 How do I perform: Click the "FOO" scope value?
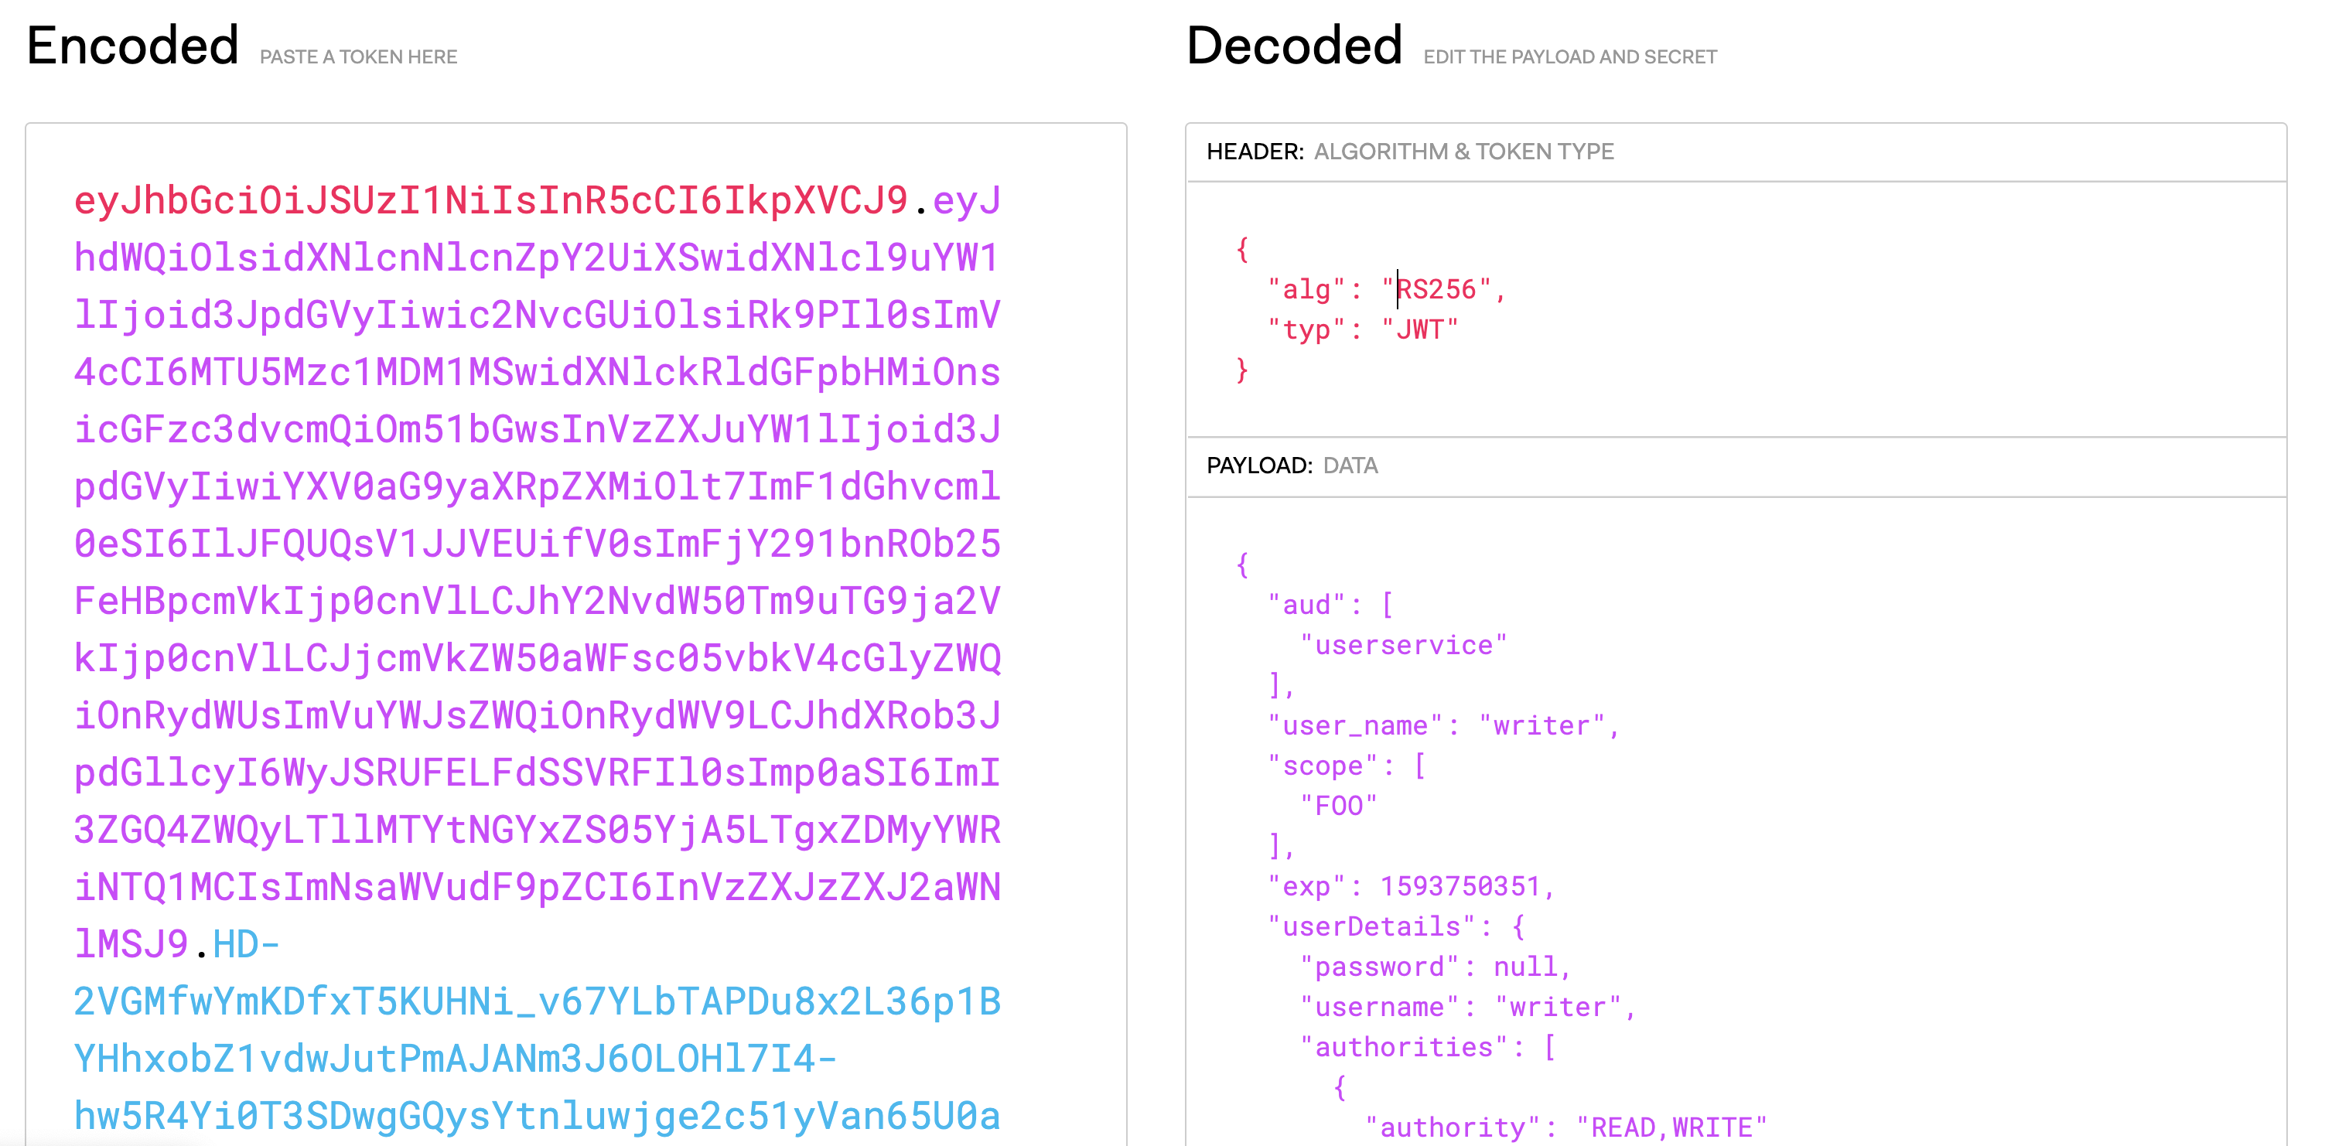(1339, 806)
